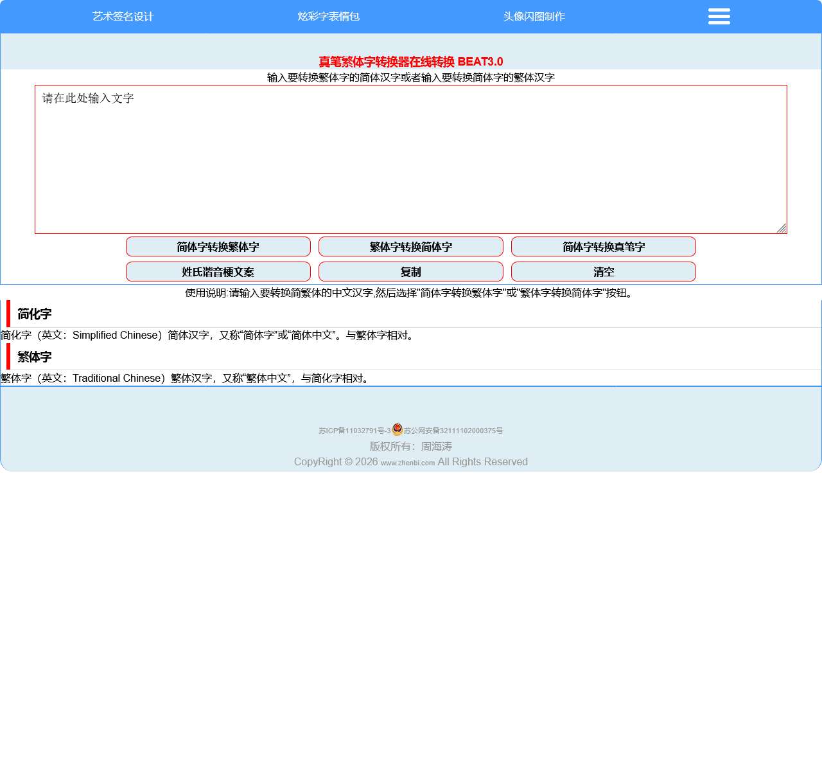
Task: Open the 苏公网安备32111102000375号 link
Action: [x=453, y=431]
